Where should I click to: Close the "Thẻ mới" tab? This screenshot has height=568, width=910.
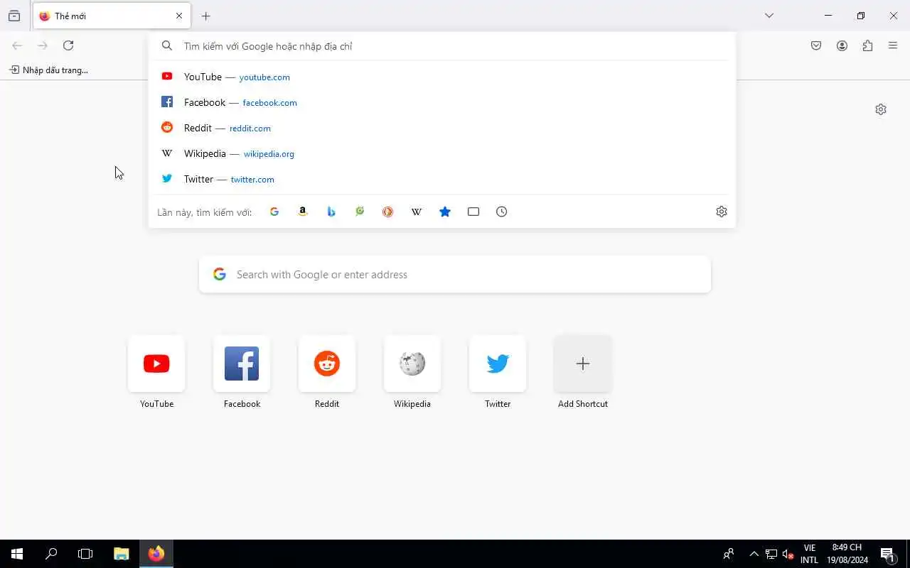click(x=179, y=16)
